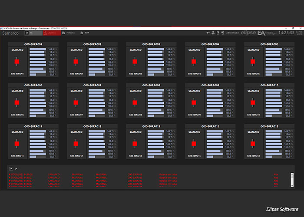Select the red recloser symbol in G00-80RA003
Screen dimensions: 304x217
pos(135,62)
